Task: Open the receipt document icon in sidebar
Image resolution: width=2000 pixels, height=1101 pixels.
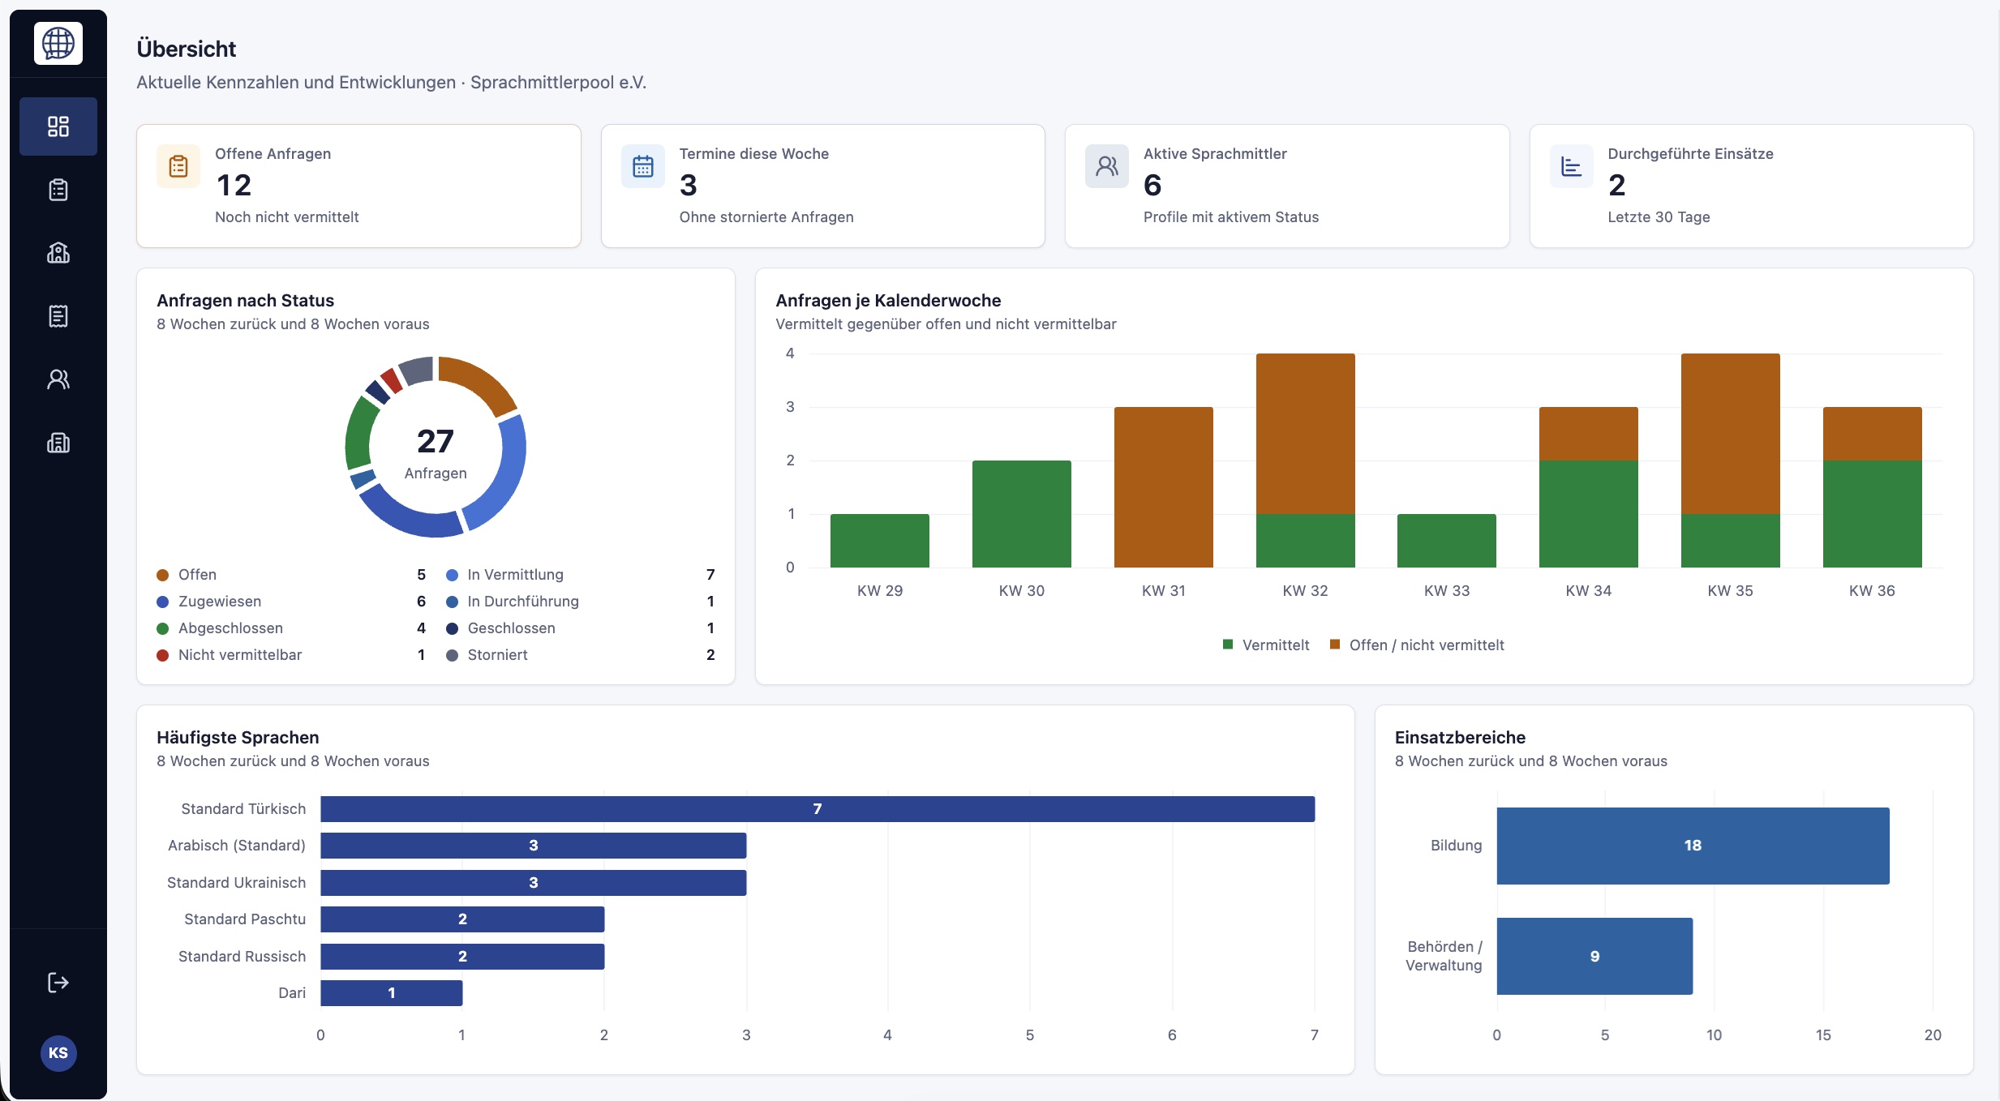Action: tap(58, 316)
